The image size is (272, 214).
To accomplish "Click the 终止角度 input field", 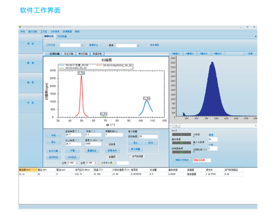I will [73, 144].
